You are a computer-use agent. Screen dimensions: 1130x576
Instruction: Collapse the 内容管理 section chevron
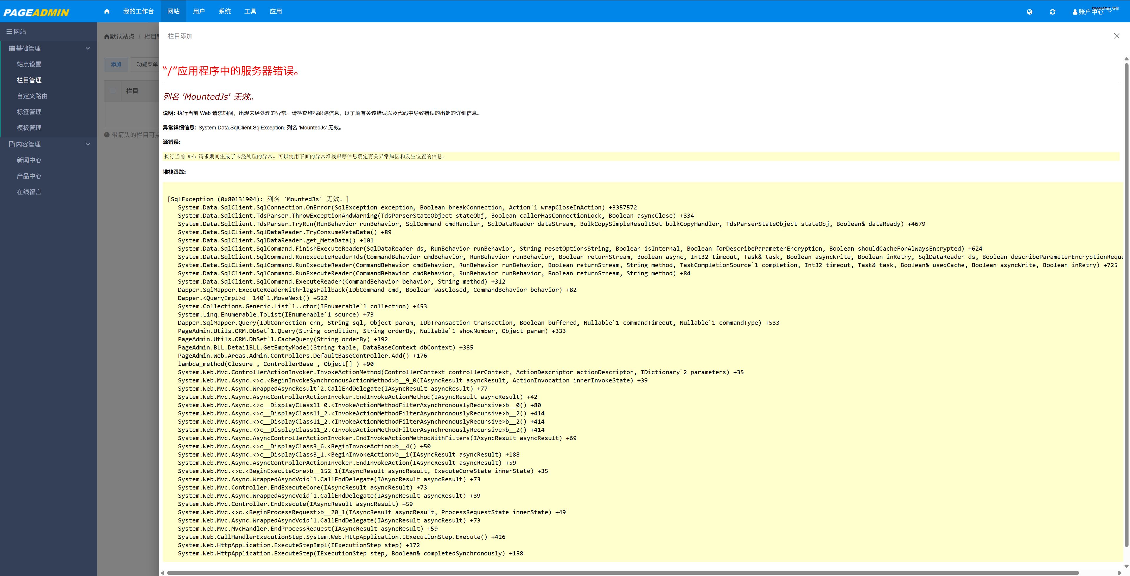[88, 144]
